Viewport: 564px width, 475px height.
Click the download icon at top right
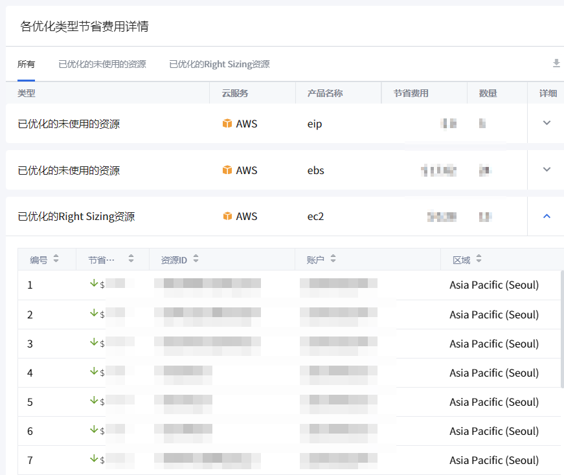coord(556,63)
